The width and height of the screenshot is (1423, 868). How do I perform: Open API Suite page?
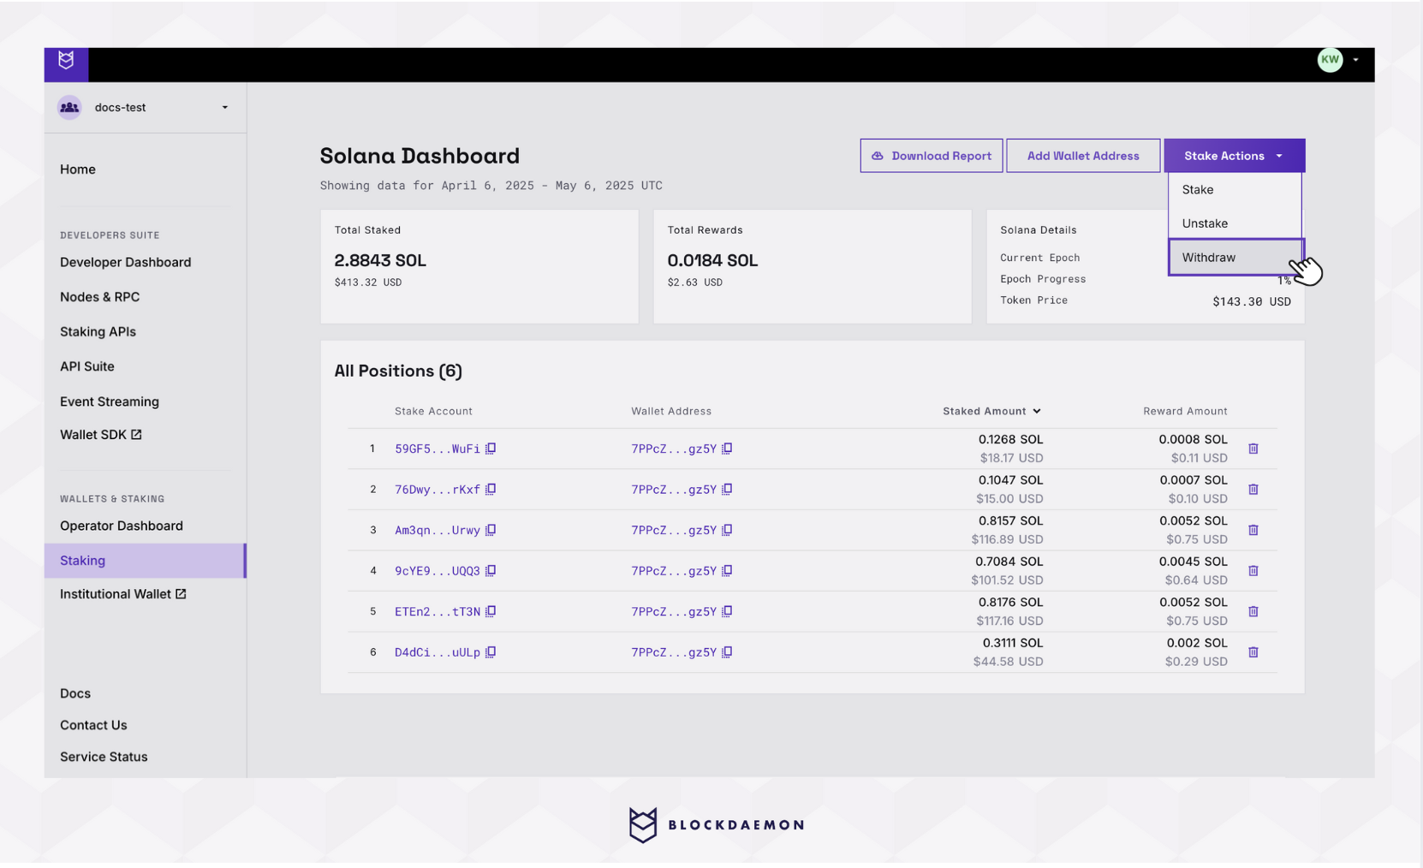pyautogui.click(x=87, y=366)
